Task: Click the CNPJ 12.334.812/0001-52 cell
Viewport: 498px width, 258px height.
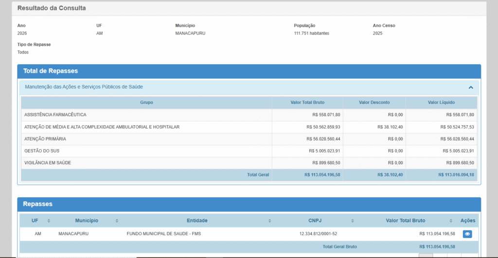Action: [318, 234]
